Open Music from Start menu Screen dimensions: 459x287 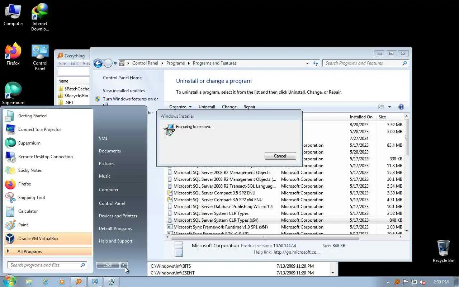[x=105, y=176]
